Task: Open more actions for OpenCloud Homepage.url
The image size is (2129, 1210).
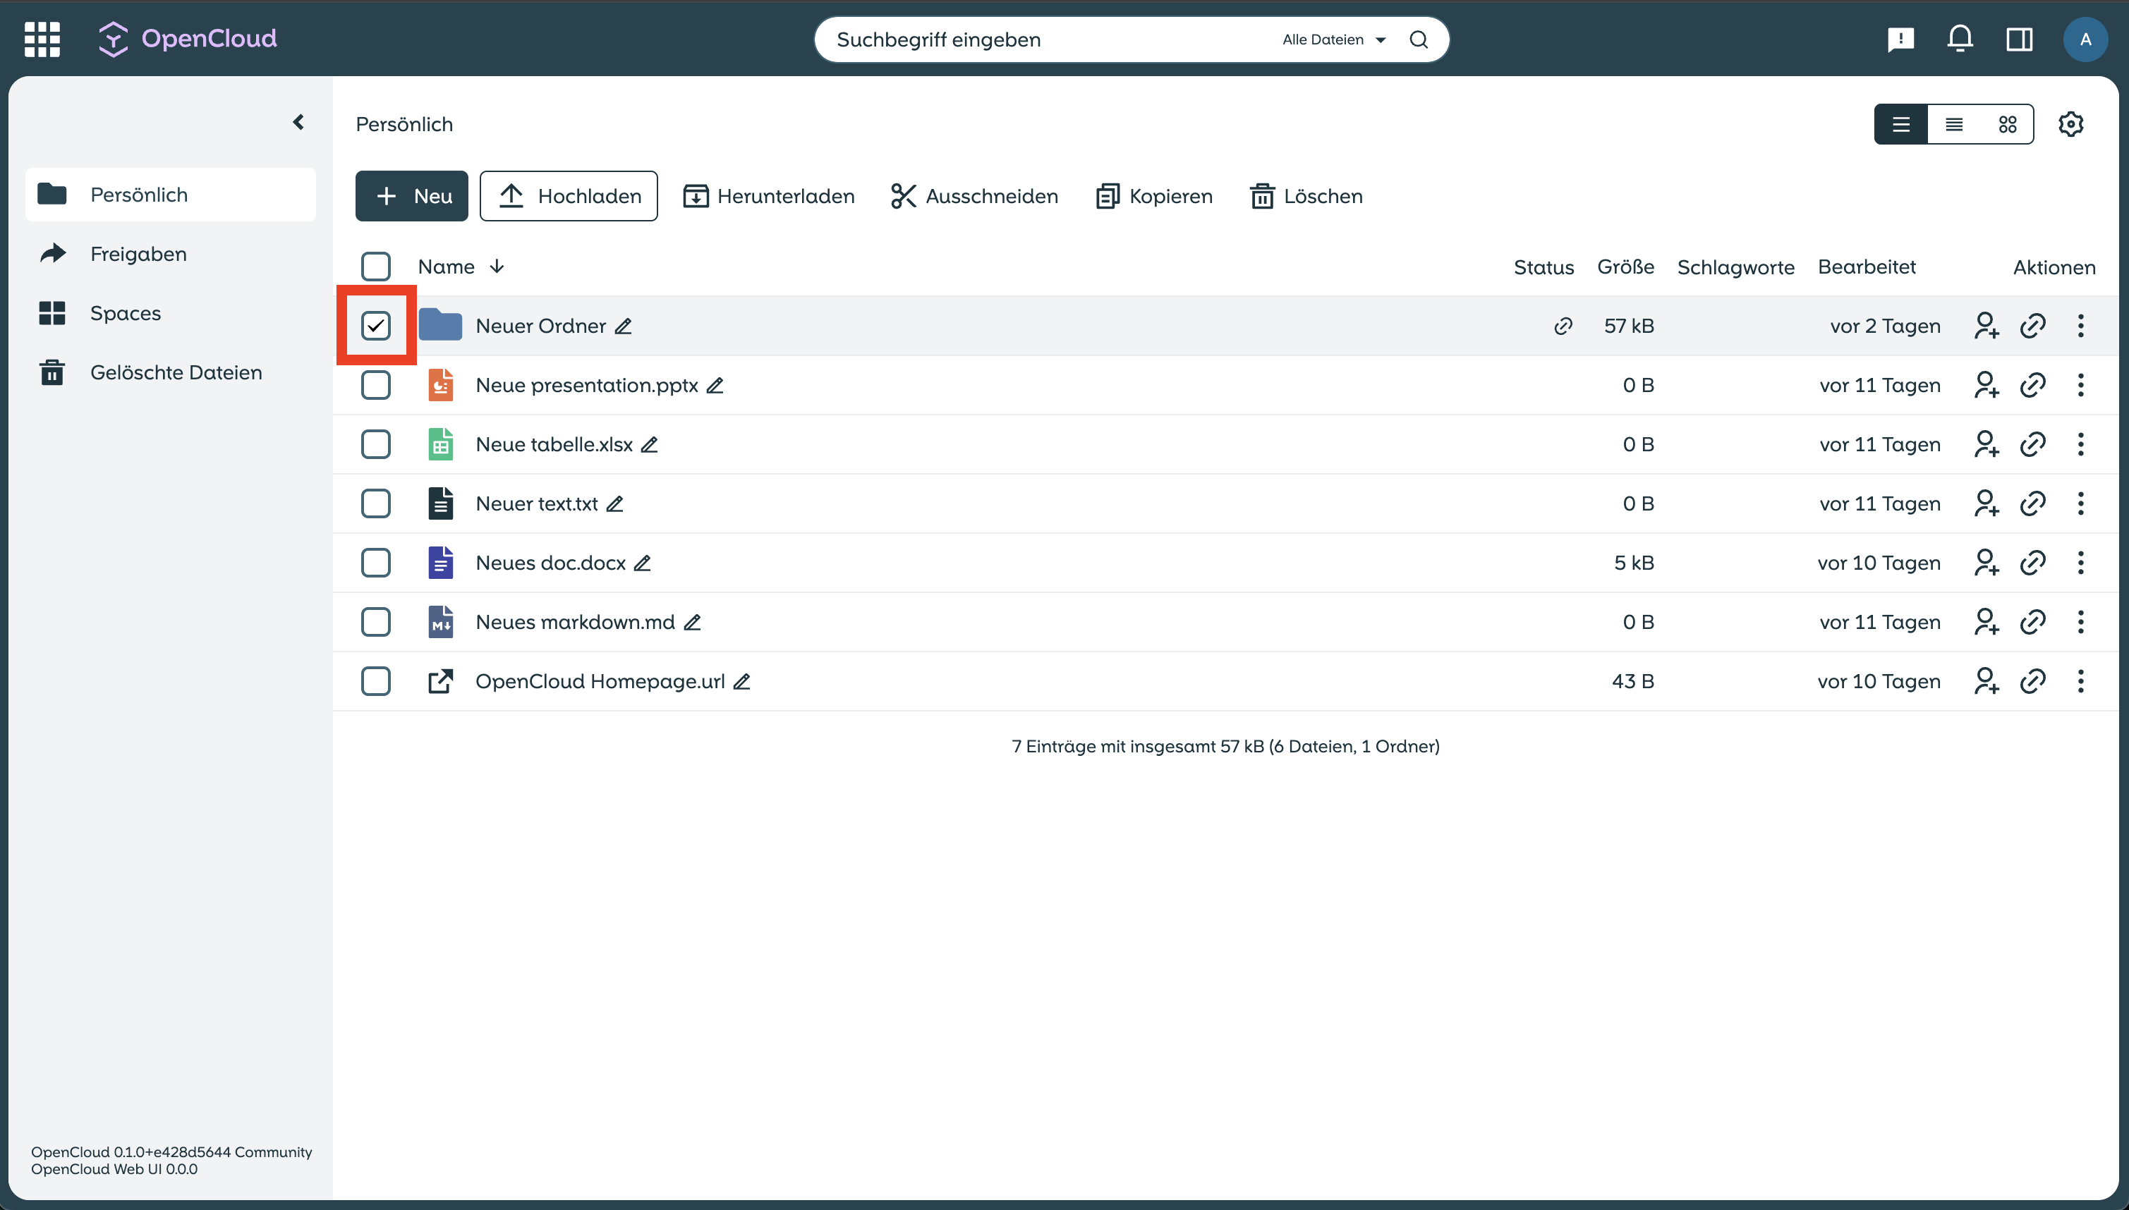Action: point(2081,681)
